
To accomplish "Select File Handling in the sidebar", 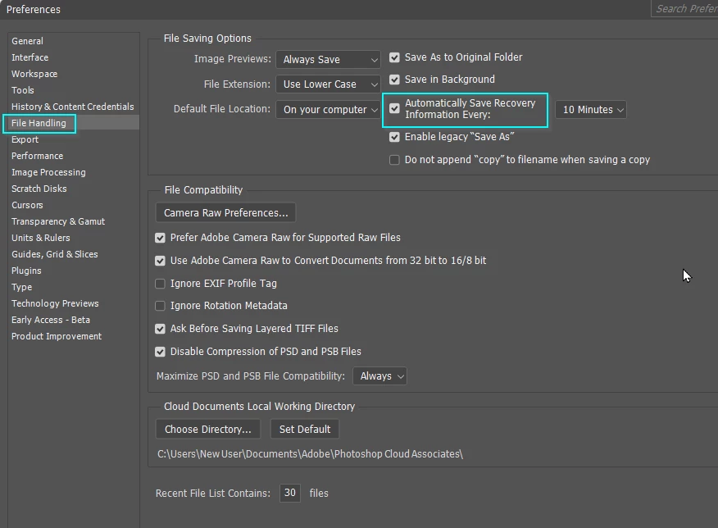I will point(39,123).
